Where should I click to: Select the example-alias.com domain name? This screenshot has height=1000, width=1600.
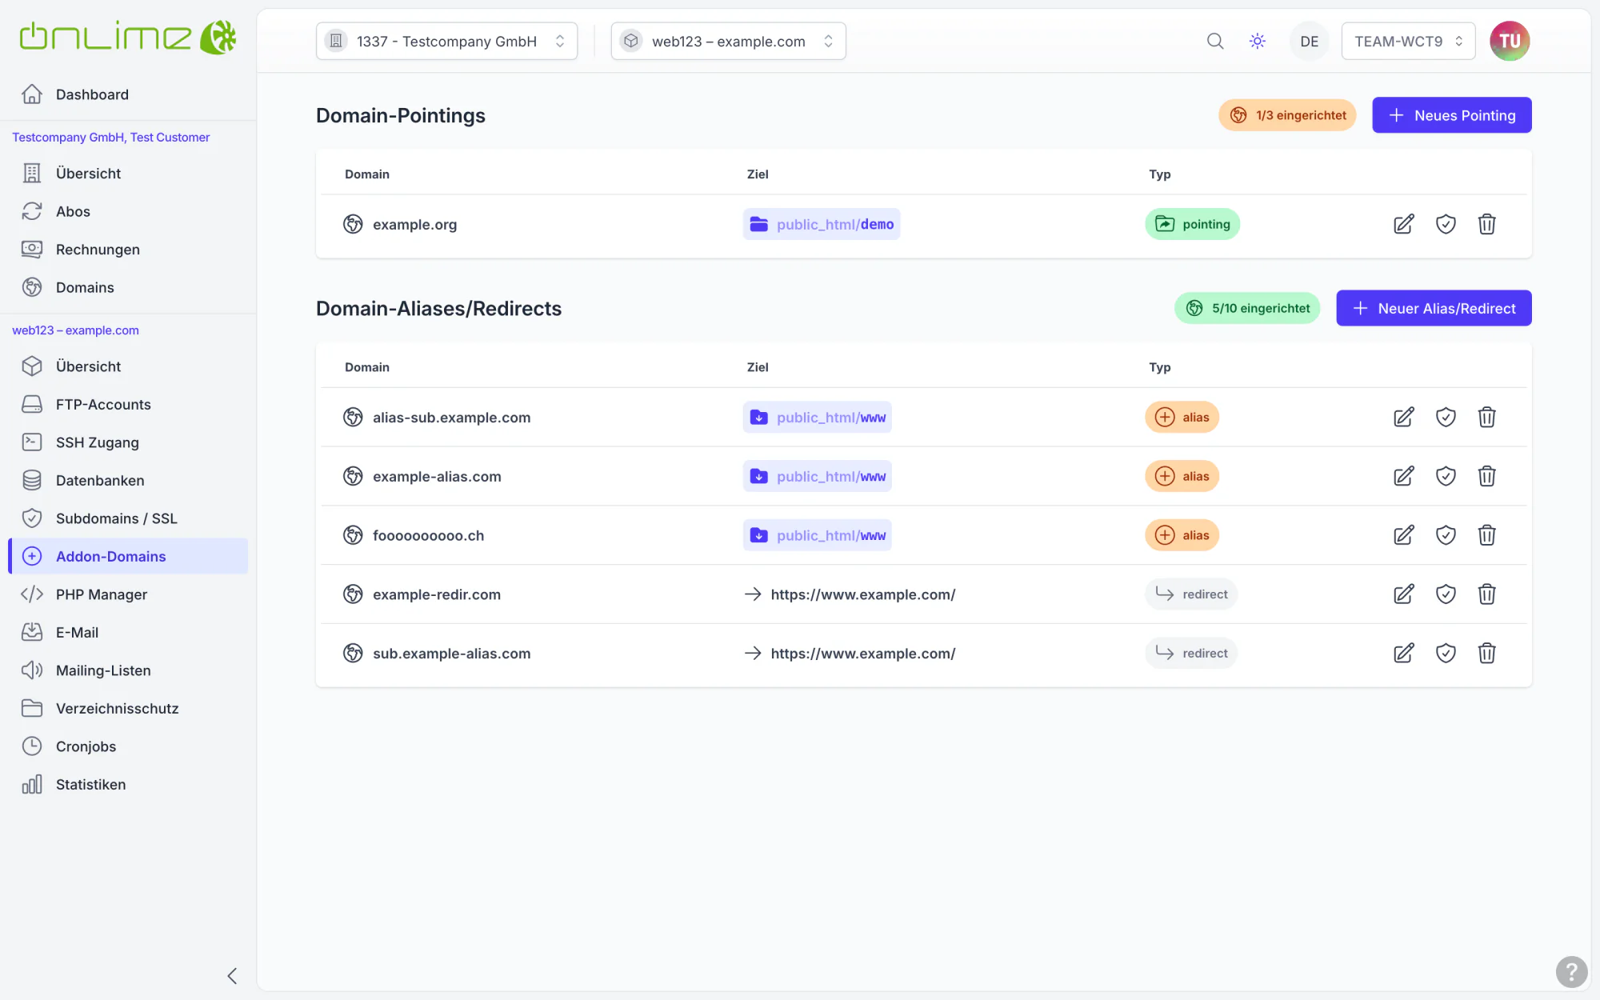tap(437, 476)
